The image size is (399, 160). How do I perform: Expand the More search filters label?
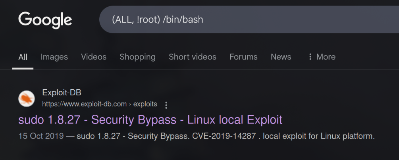(326, 57)
